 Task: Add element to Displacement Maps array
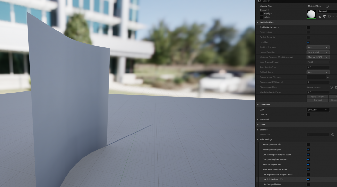pos(331,87)
